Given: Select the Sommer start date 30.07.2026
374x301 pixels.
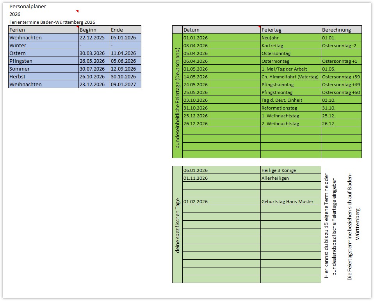Looking at the screenshot, I should 94,69.
